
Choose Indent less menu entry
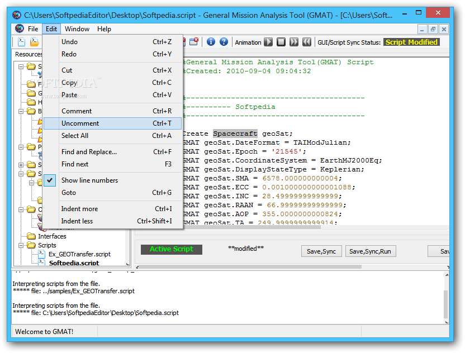tap(113, 221)
